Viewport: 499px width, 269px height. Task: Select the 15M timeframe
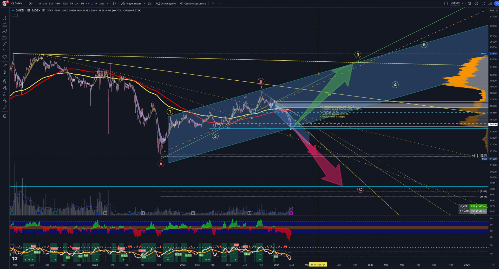tap(57, 3)
